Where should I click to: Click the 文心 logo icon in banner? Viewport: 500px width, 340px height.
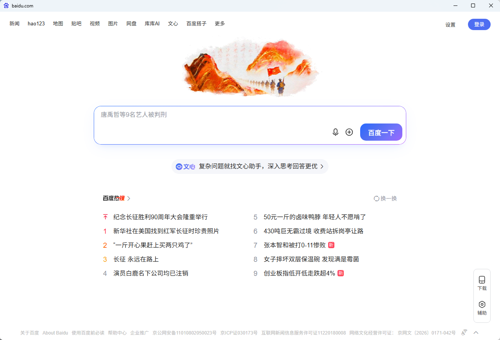coord(179,166)
